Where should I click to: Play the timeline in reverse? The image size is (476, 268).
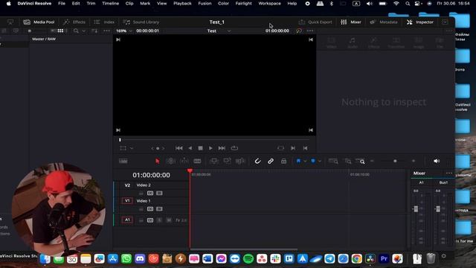pyautogui.click(x=190, y=148)
